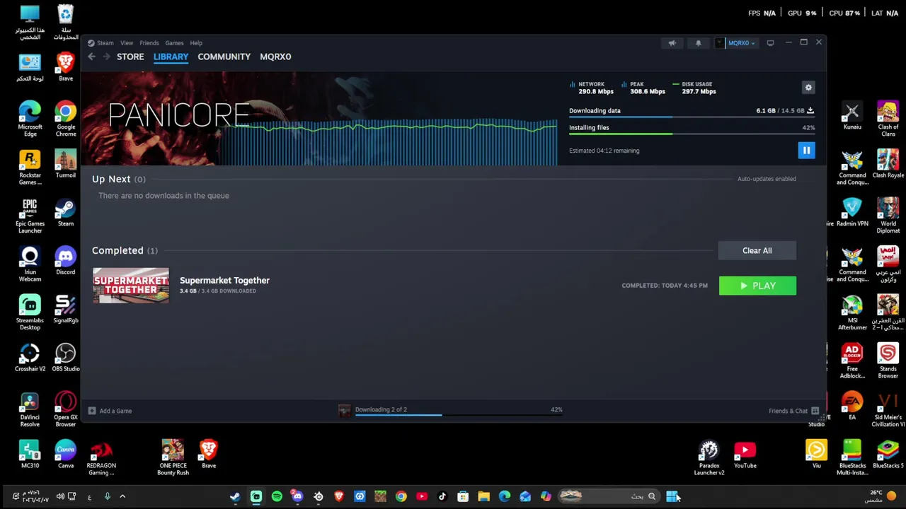Viewport: 906px width, 509px height.
Task: Open Friends & Chat panel
Action: tap(793, 411)
